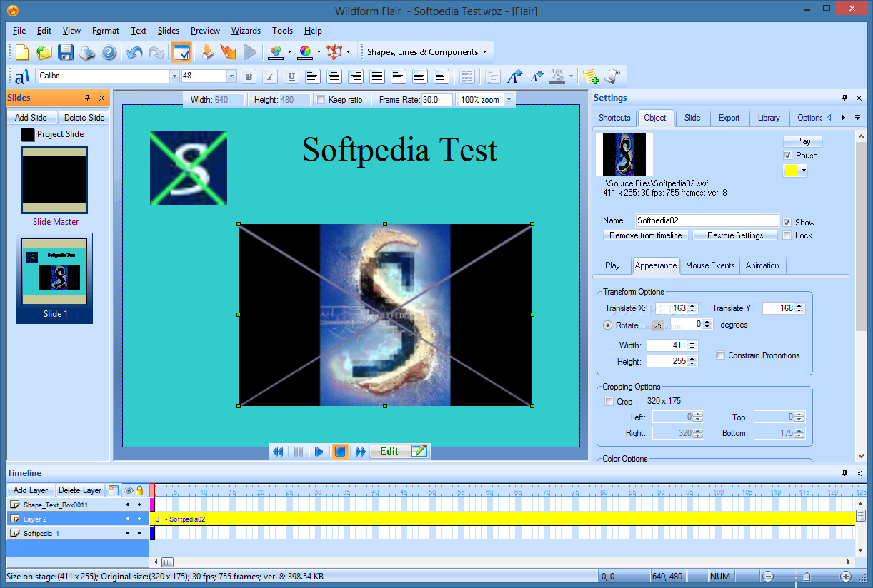The image size is (873, 588).
Task: Save the project with the floppy disk icon
Action: [66, 52]
